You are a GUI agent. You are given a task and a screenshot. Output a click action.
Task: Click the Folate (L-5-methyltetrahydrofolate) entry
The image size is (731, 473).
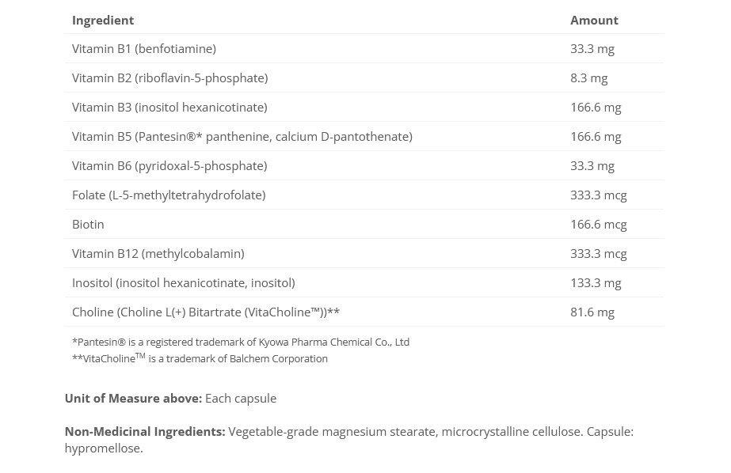tap(169, 195)
